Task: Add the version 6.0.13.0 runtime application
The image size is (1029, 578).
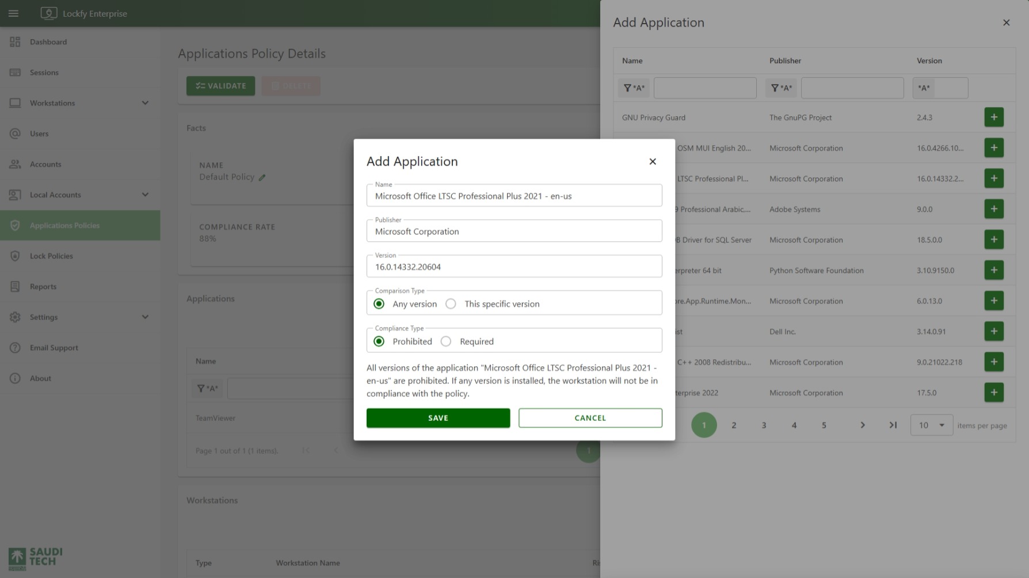Action: (994, 301)
